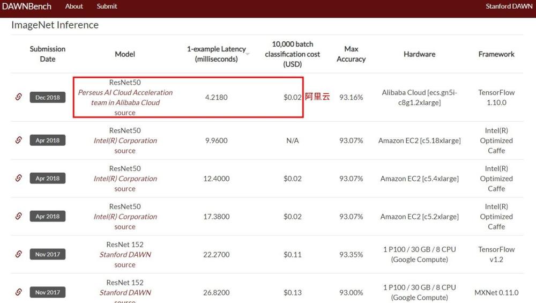The width and height of the screenshot is (536, 303).
Task: Open source link in Intel 12.4000 row
Action: [x=125, y=189]
